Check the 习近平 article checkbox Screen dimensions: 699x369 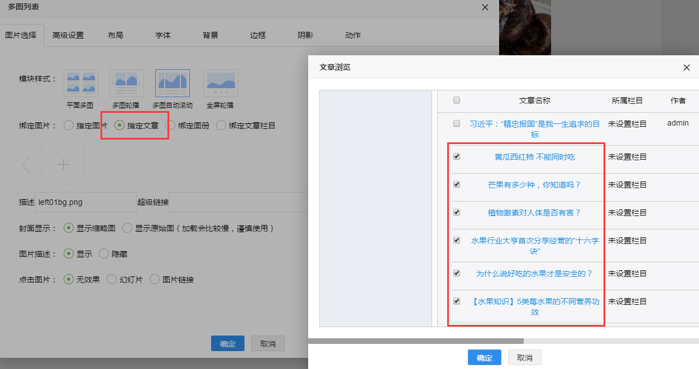pyautogui.click(x=457, y=123)
